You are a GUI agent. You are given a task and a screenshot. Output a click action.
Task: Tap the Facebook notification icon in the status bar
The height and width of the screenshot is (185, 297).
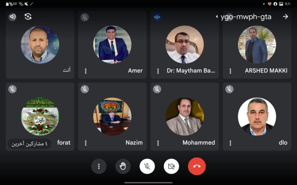276,4
